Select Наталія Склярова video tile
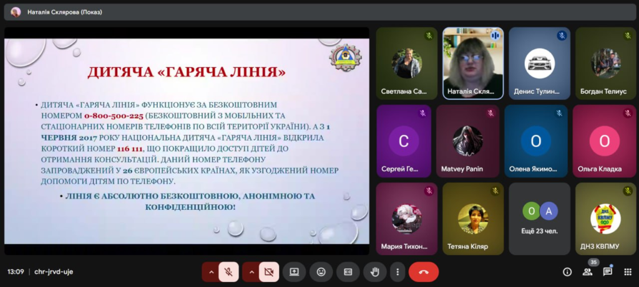The image size is (639, 287). (x=473, y=63)
